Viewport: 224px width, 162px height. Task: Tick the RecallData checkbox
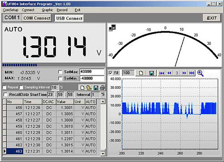(x=5, y=94)
